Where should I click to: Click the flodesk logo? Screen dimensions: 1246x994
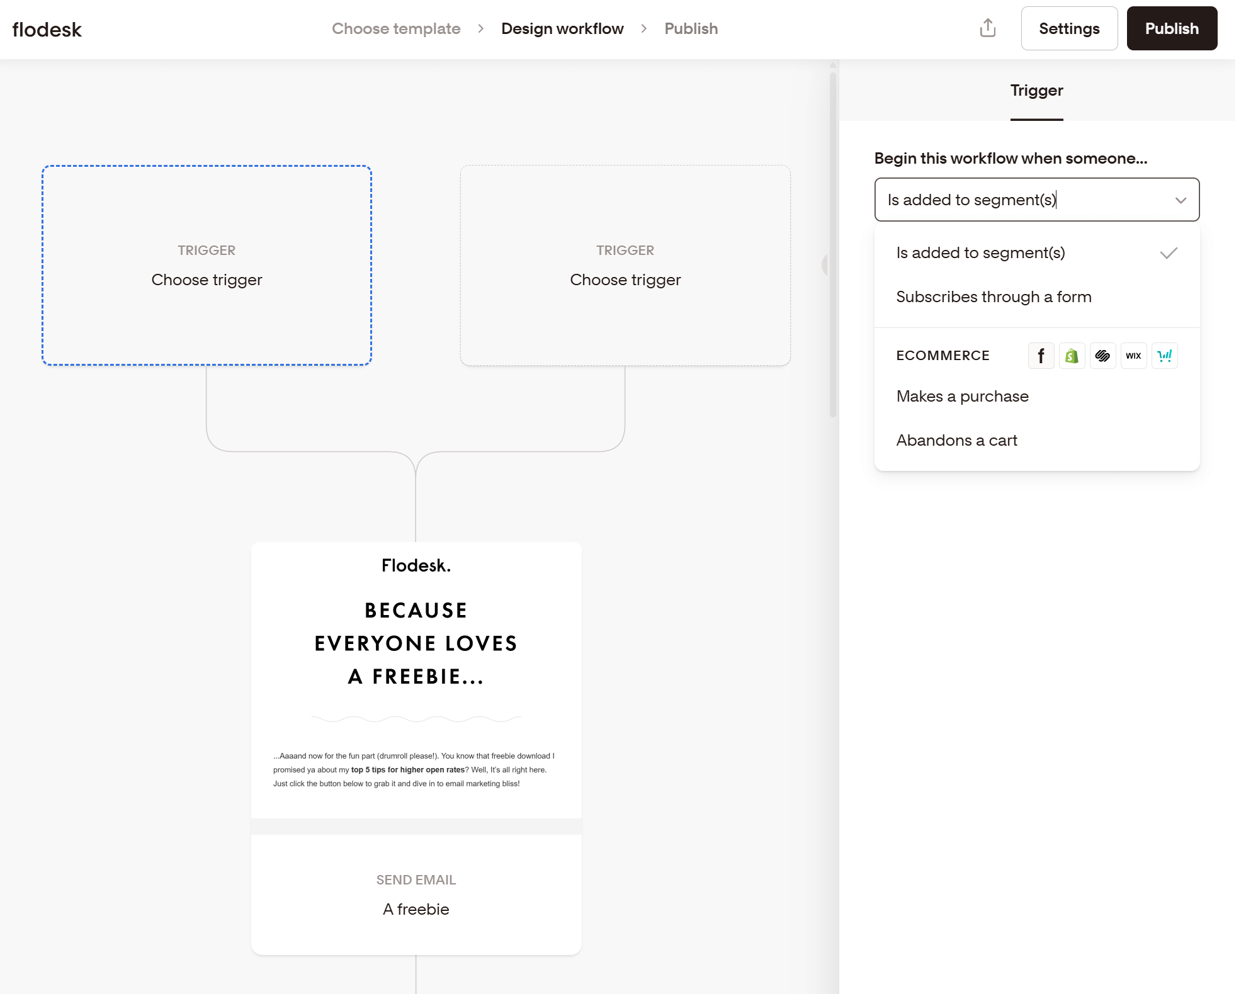[47, 30]
